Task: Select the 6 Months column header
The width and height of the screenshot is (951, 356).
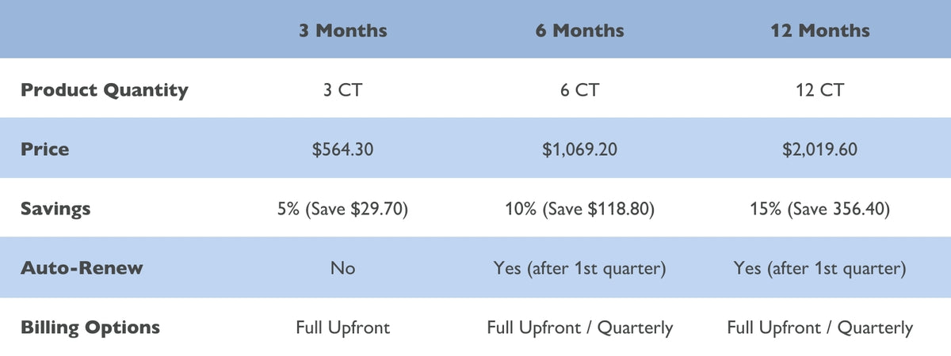Action: tap(579, 31)
